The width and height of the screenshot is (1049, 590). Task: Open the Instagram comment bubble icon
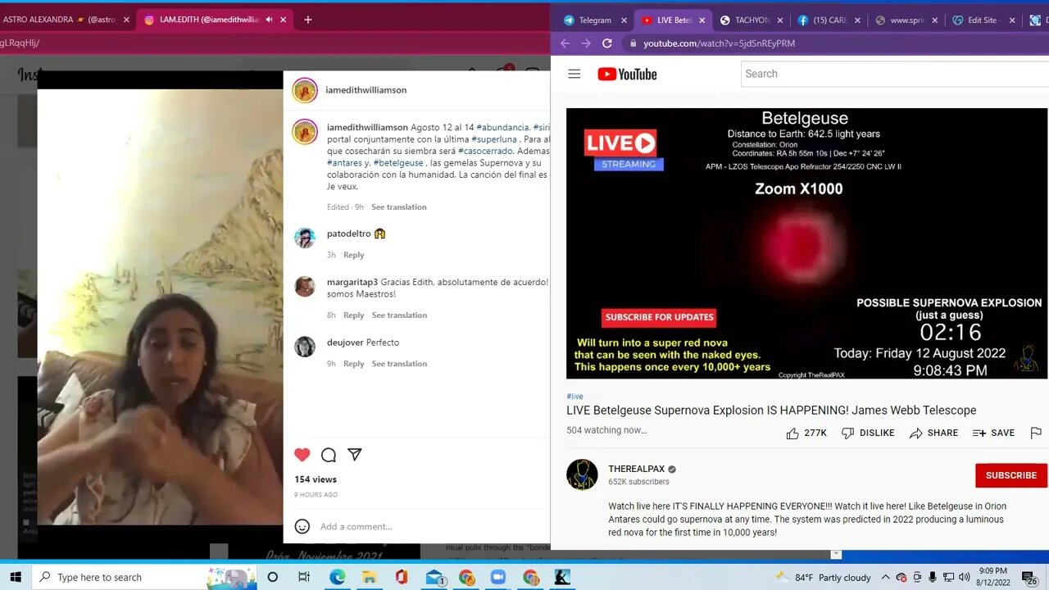tap(329, 455)
